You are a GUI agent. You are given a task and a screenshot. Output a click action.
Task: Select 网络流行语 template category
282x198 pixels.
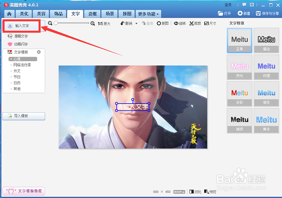click(x=22, y=65)
